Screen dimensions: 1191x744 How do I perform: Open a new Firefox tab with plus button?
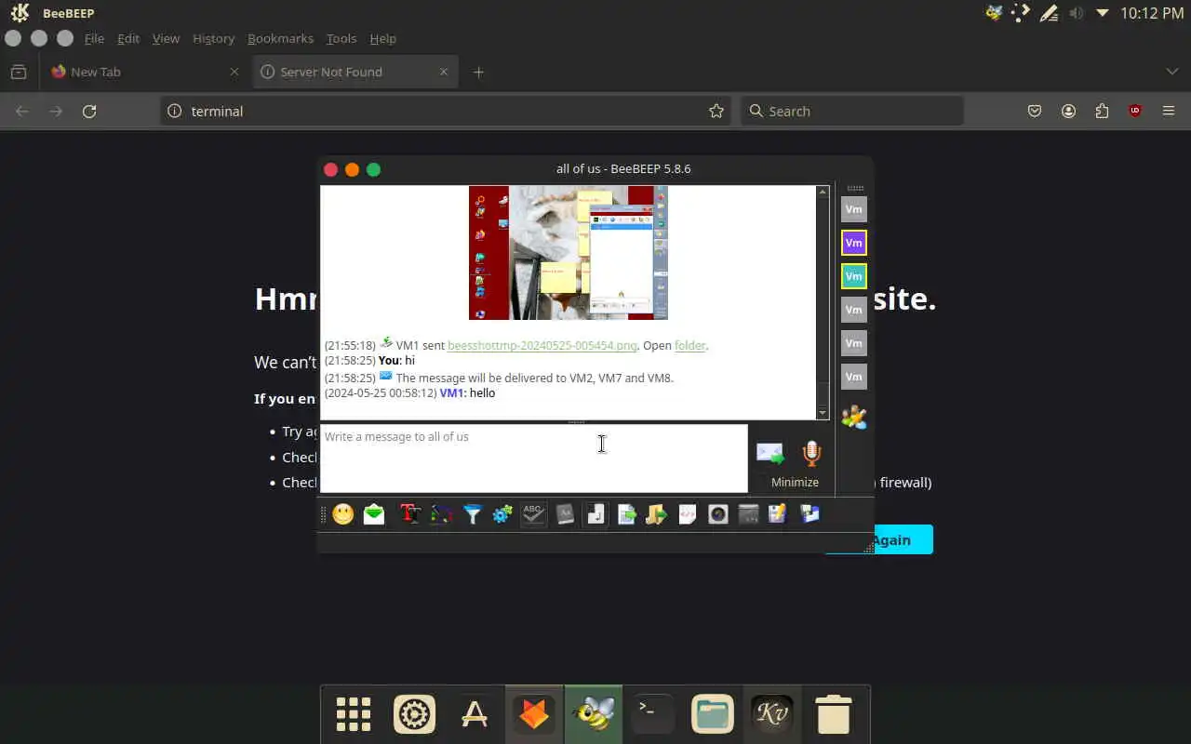pyautogui.click(x=478, y=72)
